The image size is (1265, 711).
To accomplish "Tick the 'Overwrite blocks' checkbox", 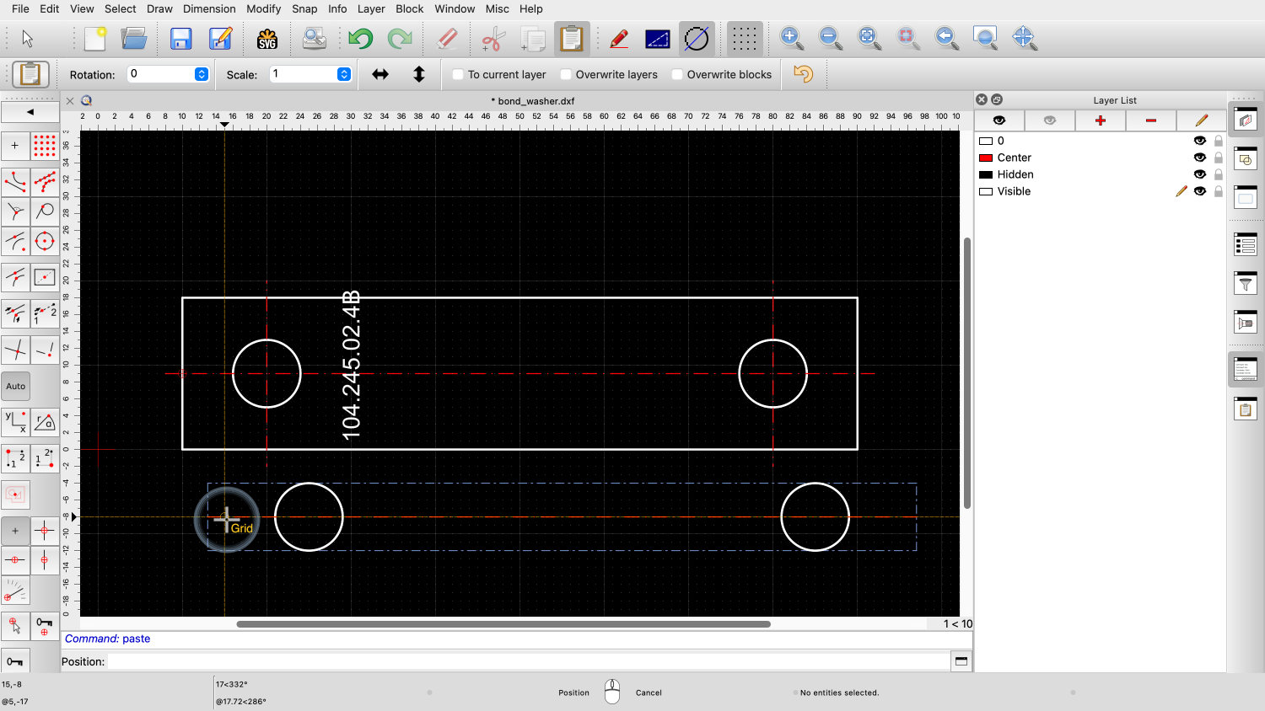I will pos(677,74).
